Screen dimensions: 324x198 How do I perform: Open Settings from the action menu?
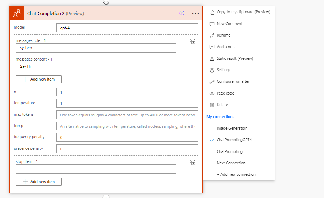pyautogui.click(x=223, y=70)
